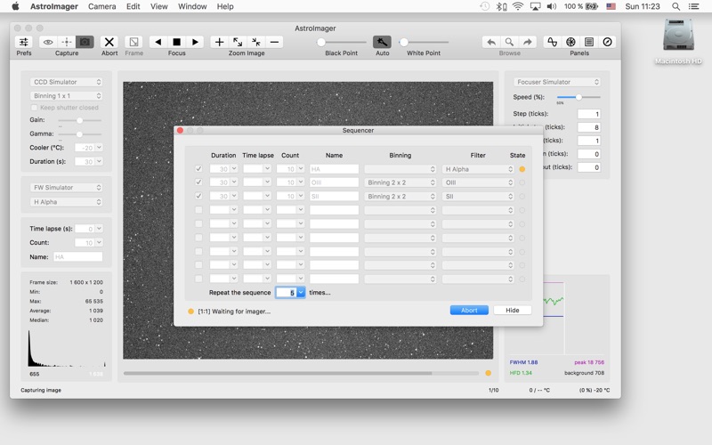Open the globe mount panel icon
This screenshot has height=445, width=712.
(570, 42)
